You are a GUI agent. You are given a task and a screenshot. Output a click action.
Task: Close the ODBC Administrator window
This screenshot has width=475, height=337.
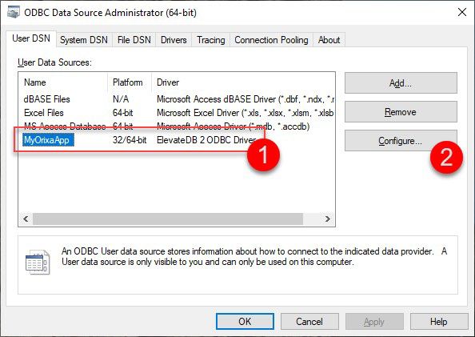462,13
